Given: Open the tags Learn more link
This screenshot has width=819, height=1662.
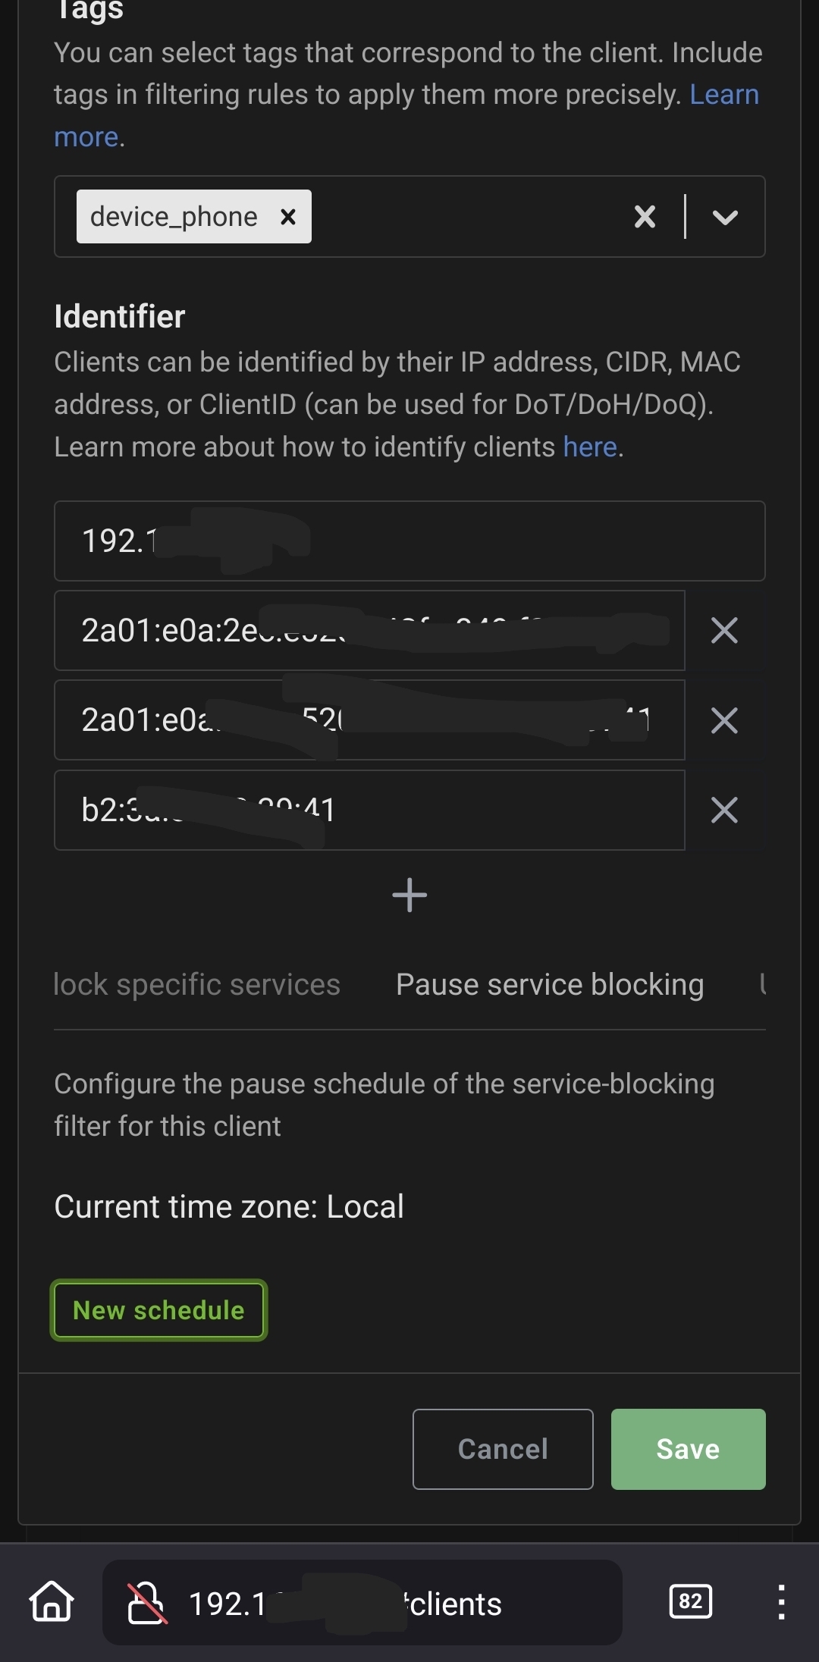Looking at the screenshot, I should pyautogui.click(x=723, y=95).
